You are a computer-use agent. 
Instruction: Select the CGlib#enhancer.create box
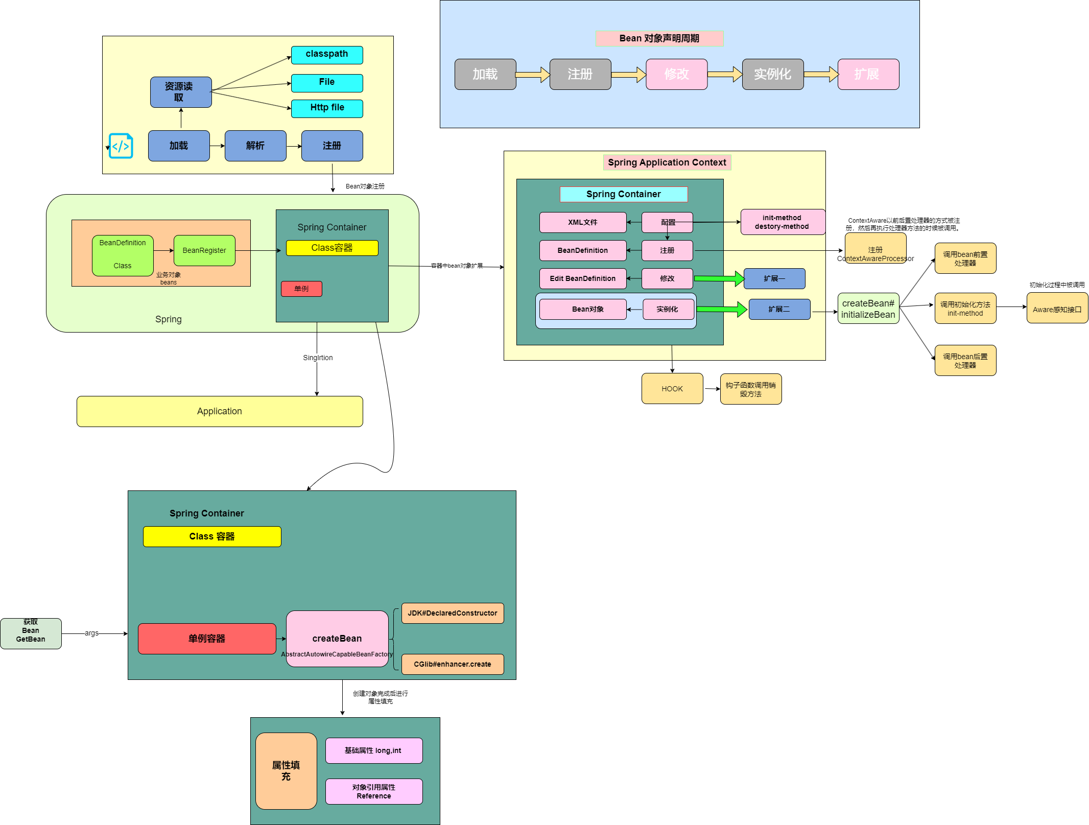(x=453, y=664)
